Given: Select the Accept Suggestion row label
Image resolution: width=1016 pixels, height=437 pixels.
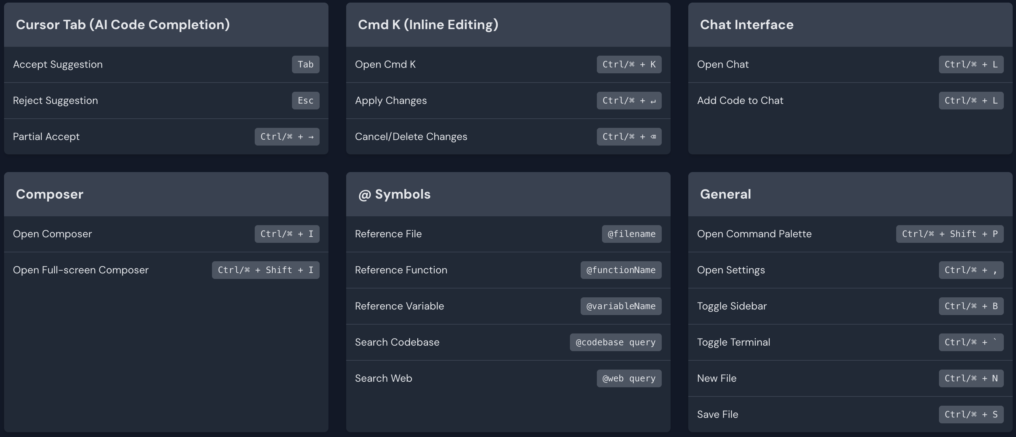Looking at the screenshot, I should (58, 64).
